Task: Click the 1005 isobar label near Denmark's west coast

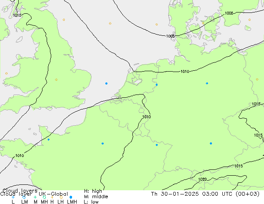Action: [x=170, y=36]
